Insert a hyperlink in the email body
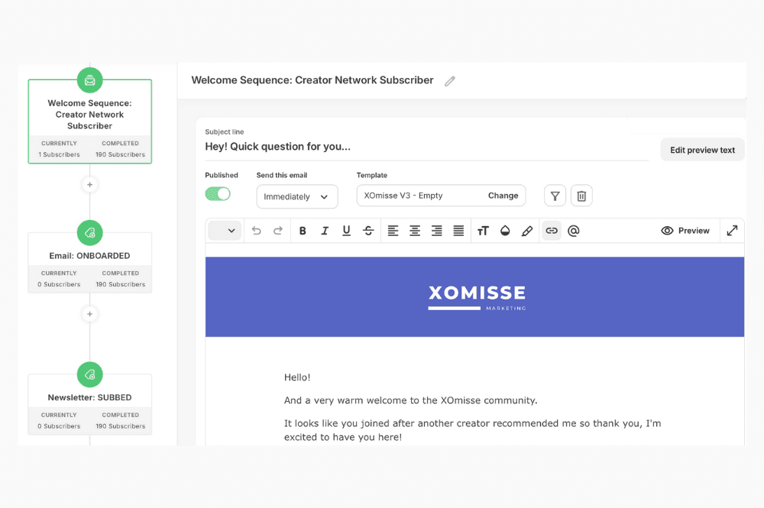The image size is (764, 508). (x=552, y=230)
